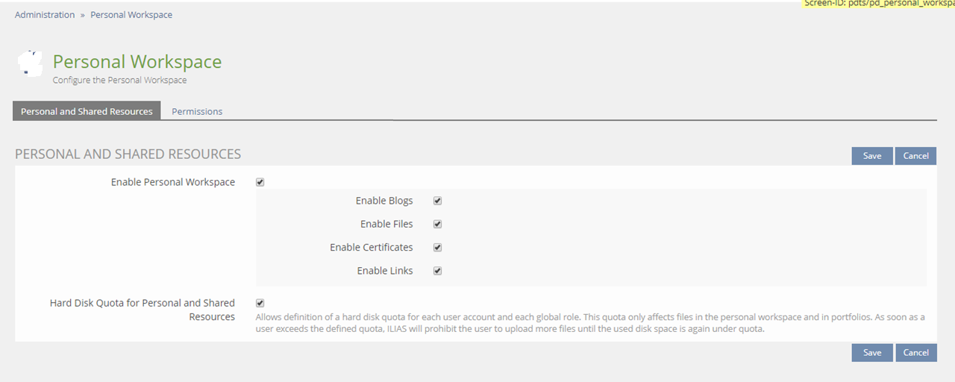This screenshot has height=382, width=955.
Task: Click Save below the quota description
Action: tap(871, 353)
